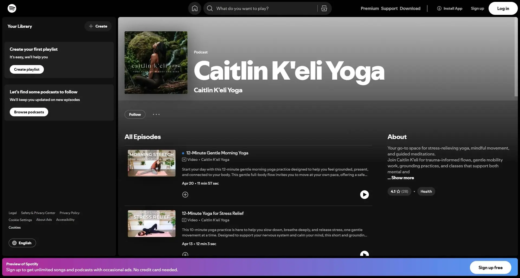Open the Privacy Policy link
520x278 pixels.
(70, 213)
